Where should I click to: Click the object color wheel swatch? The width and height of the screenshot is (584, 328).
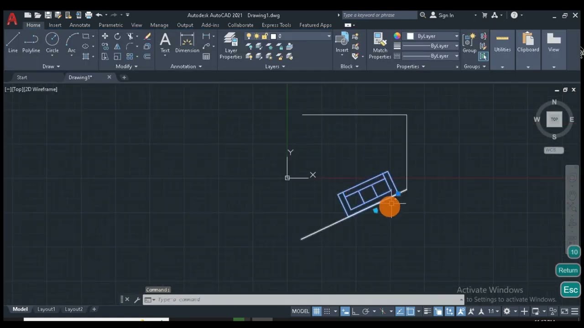tap(397, 36)
